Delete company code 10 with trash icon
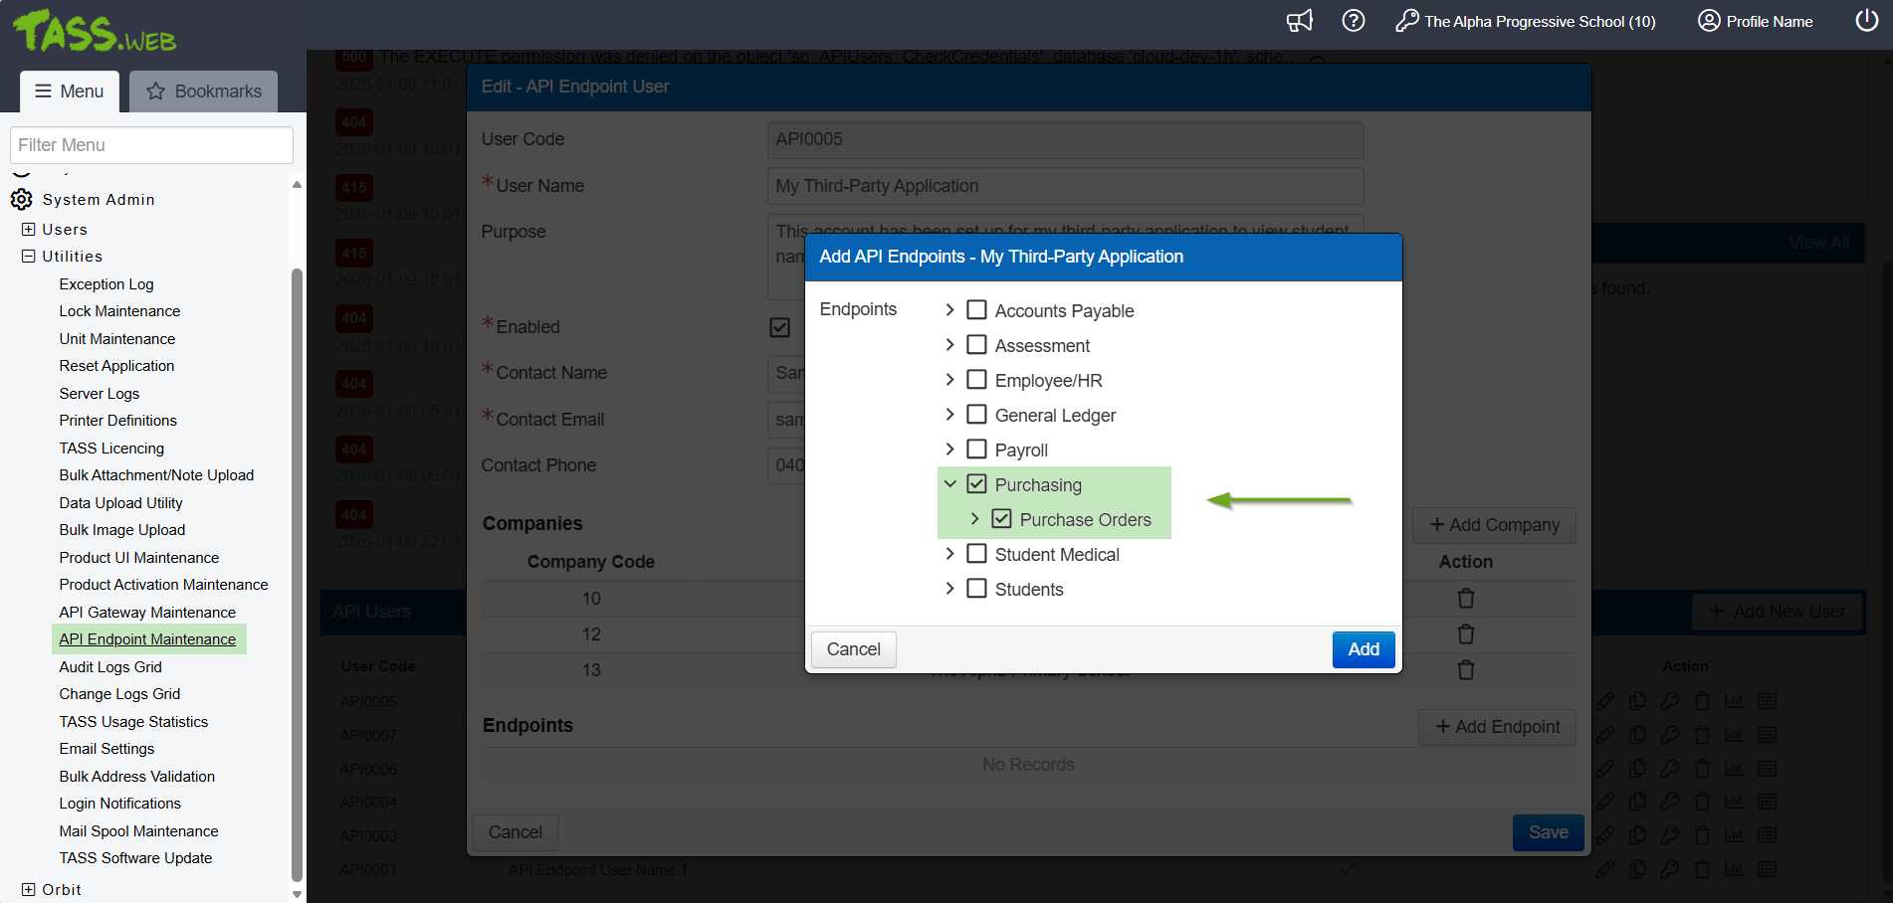Image resolution: width=1893 pixels, height=903 pixels. click(1466, 599)
